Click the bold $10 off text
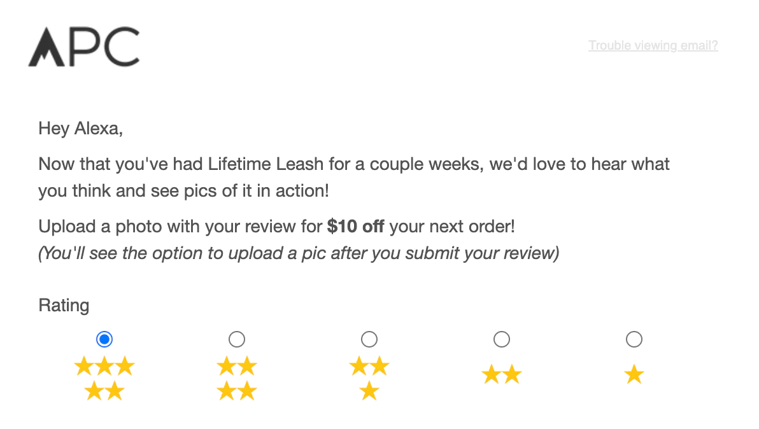Screen dimensions: 759x429 [x=355, y=227]
